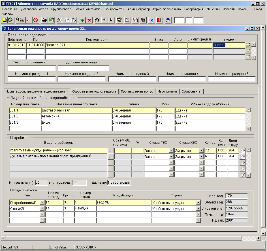Click the green refresh arrow icon
267x251 pixels.
point(10,20)
